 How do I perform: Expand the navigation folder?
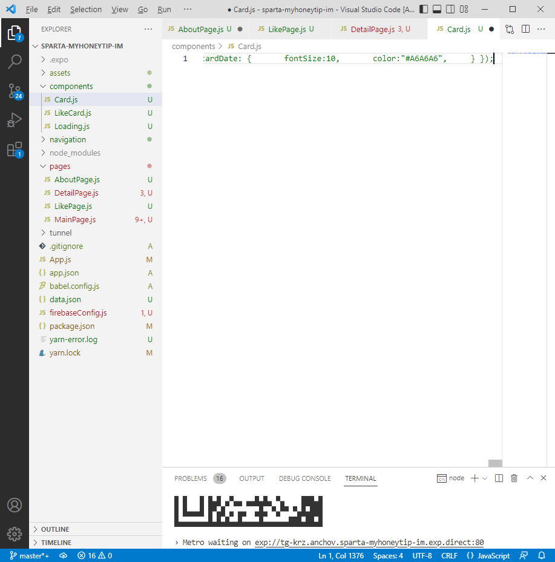tap(95, 139)
